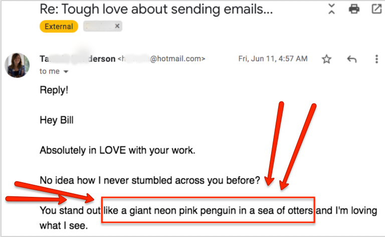
Task: Reply using the curved arrow icon
Action: point(351,59)
